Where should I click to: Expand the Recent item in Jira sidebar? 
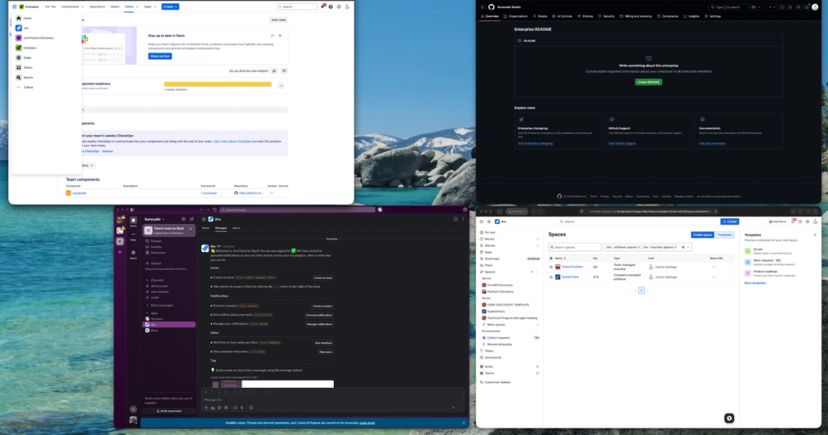[x=538, y=239]
